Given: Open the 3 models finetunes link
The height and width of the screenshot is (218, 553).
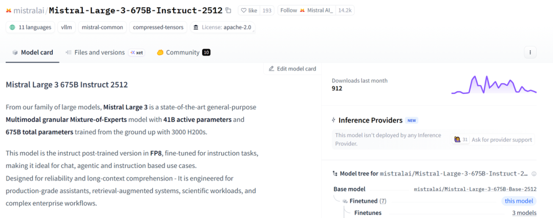Looking at the screenshot, I should click(524, 213).
